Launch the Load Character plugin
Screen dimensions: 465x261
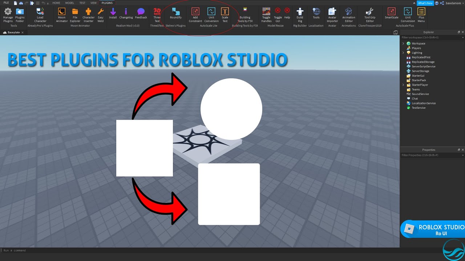coord(40,15)
